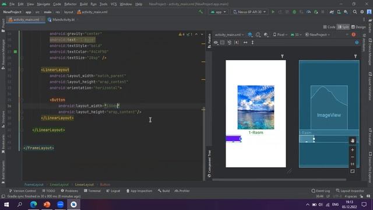373x210 pixels.
Task: Select the pan hand tool in the design view
Action: click(x=352, y=141)
